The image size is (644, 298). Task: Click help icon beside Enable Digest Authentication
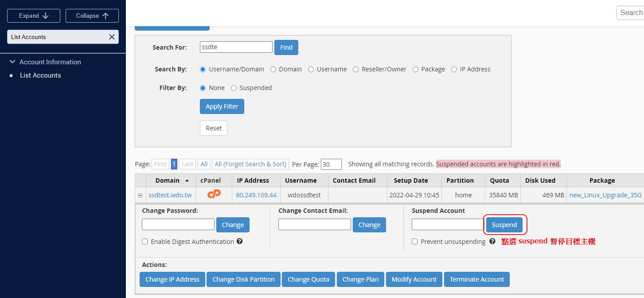(240, 241)
